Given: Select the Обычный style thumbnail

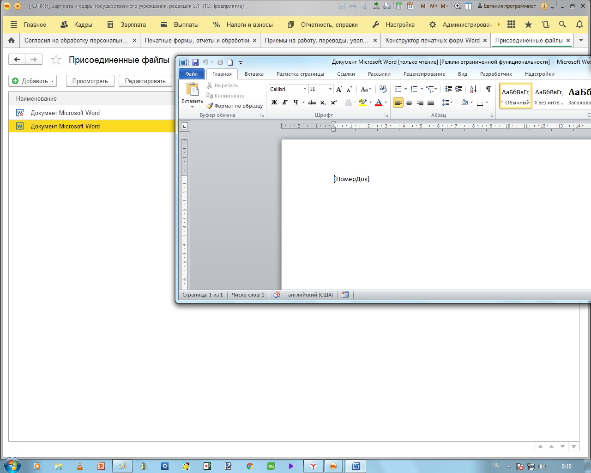Looking at the screenshot, I should [x=516, y=96].
